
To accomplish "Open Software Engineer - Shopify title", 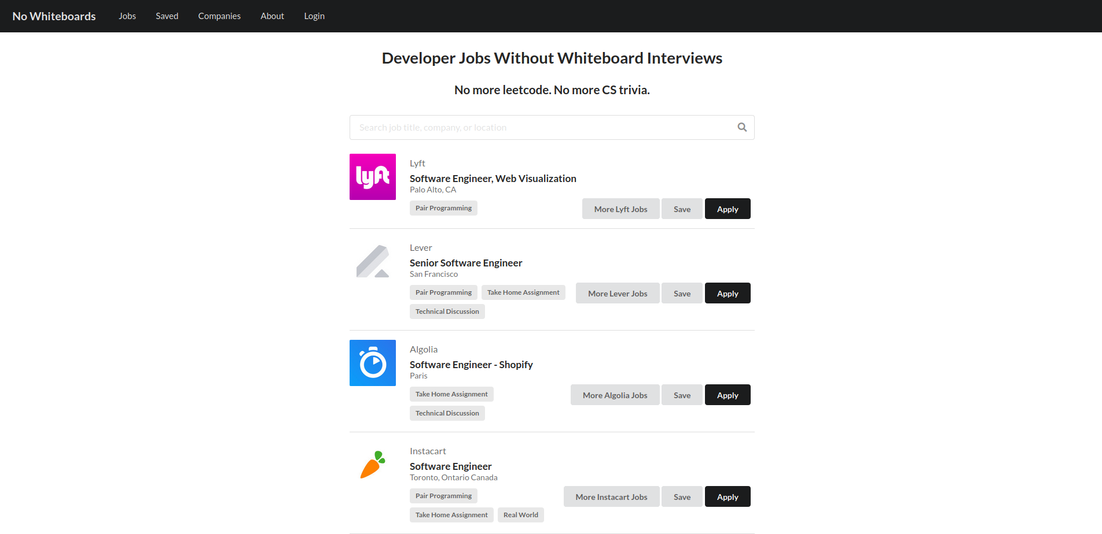I will coord(471,365).
